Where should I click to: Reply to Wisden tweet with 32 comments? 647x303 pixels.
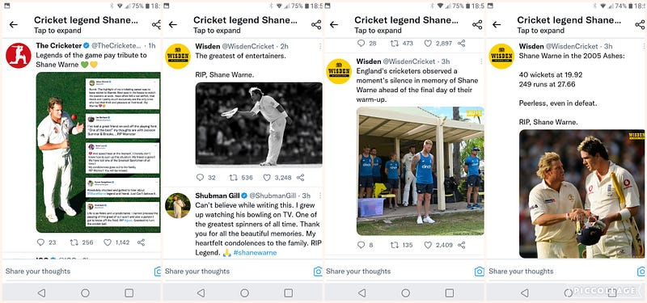(200, 177)
